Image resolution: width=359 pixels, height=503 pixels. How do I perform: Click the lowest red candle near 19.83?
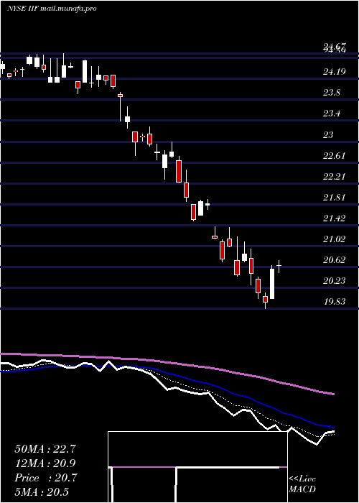tap(265, 299)
